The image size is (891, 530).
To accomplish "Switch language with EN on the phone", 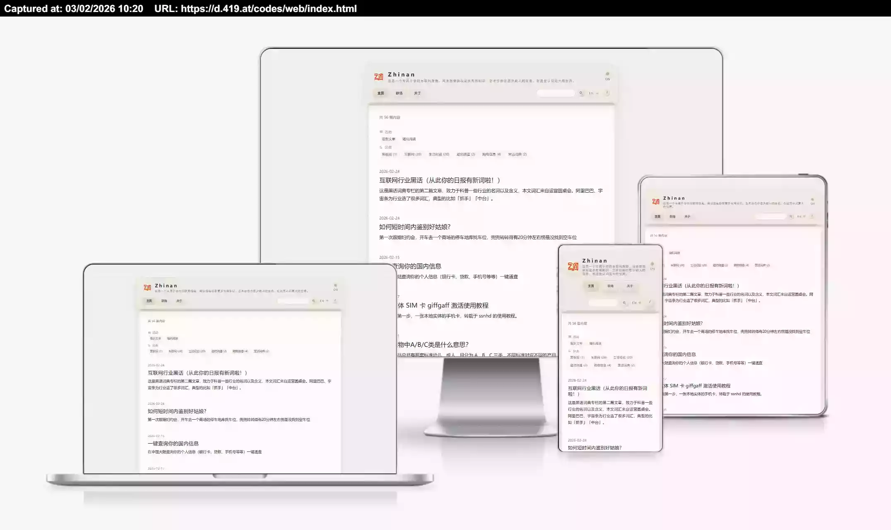I will tap(634, 303).
